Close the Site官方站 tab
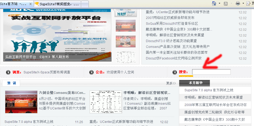 point(30,4)
